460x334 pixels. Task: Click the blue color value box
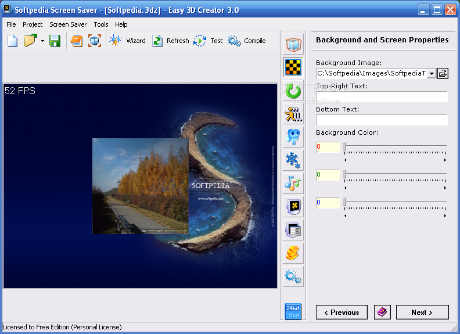(x=328, y=203)
